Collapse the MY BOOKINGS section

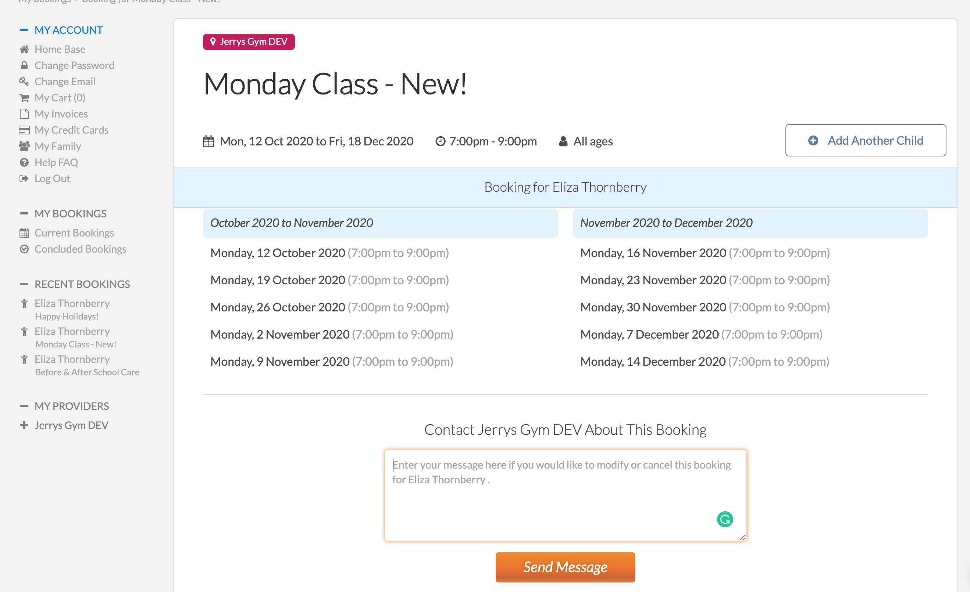point(24,213)
